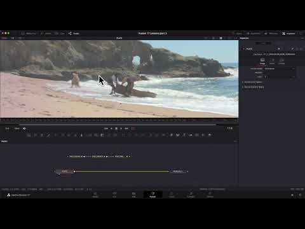Switch to the Edit page

[134, 195]
